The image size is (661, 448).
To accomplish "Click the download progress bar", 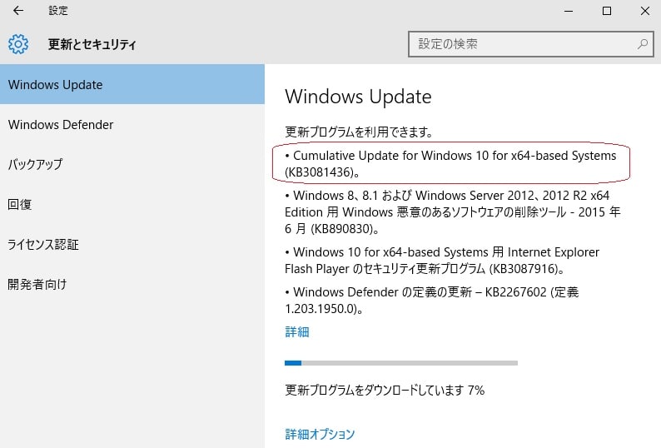I will (x=401, y=363).
